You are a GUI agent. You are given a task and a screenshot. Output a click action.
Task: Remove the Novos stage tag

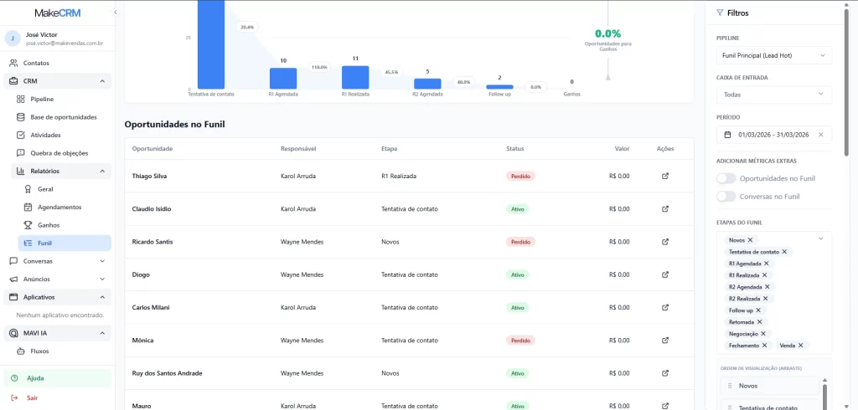[750, 240]
